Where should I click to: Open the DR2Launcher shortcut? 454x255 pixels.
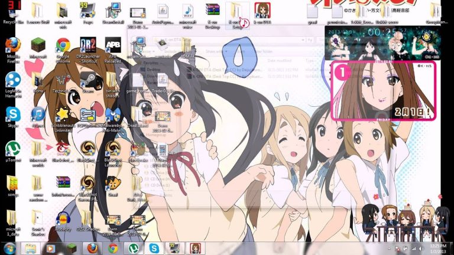coord(88,50)
